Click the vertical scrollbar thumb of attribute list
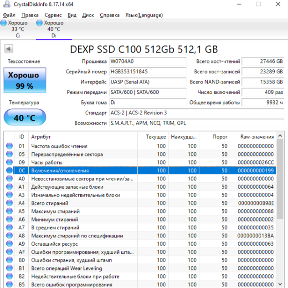 (x=280, y=179)
